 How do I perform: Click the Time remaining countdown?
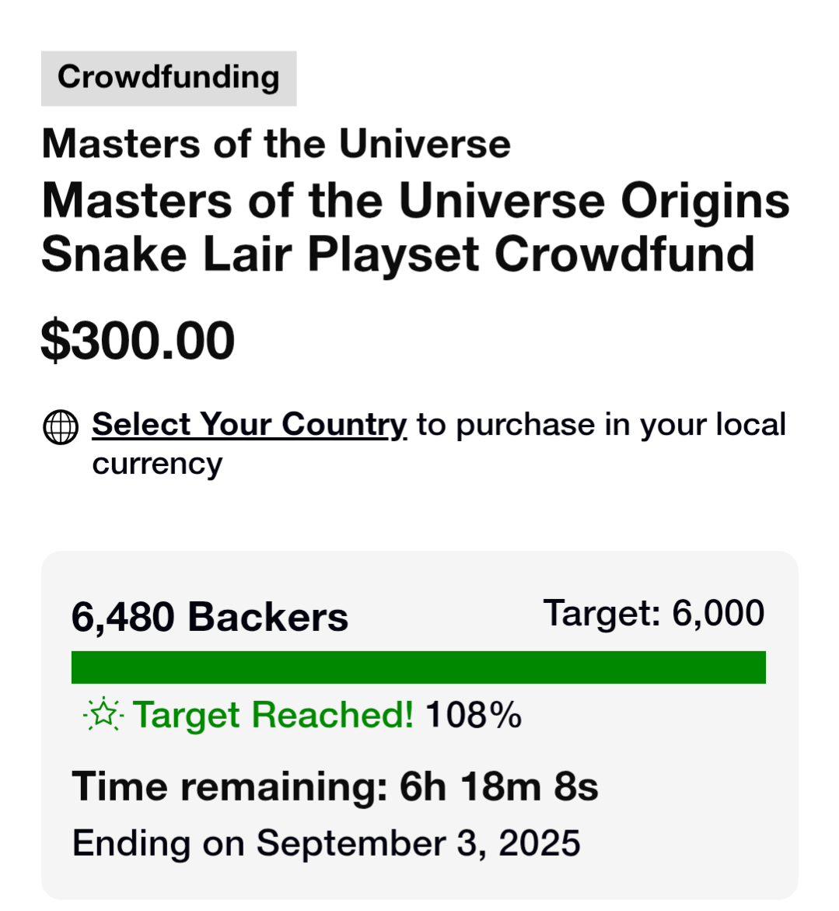(335, 787)
